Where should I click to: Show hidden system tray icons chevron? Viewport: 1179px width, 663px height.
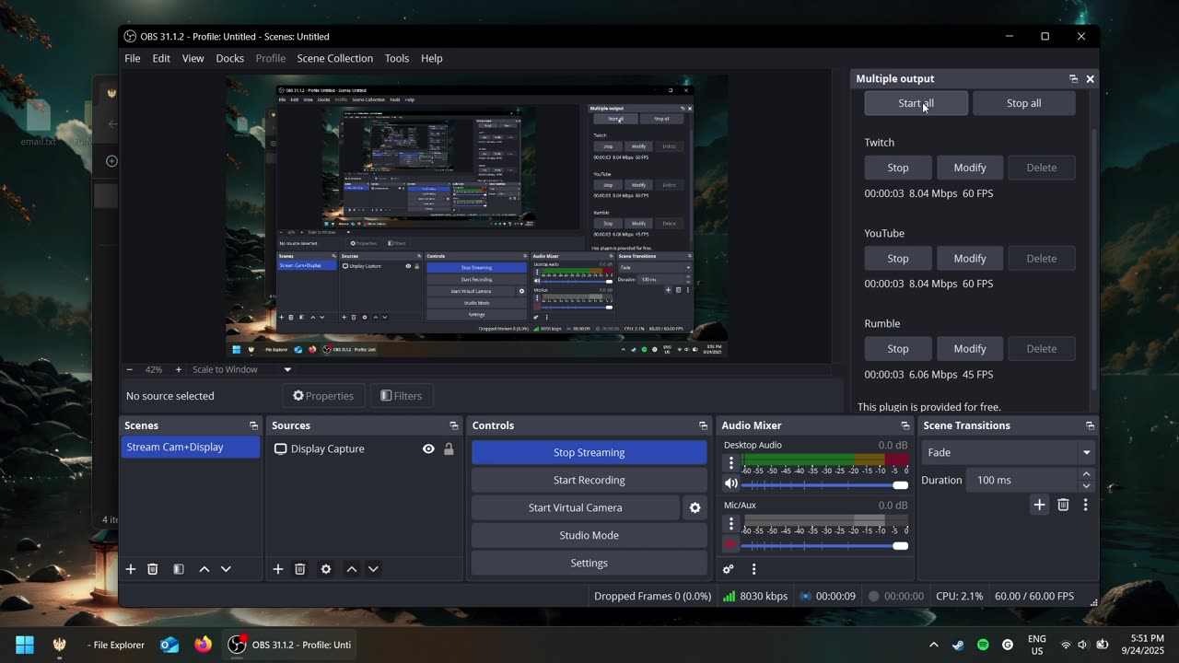(x=934, y=645)
